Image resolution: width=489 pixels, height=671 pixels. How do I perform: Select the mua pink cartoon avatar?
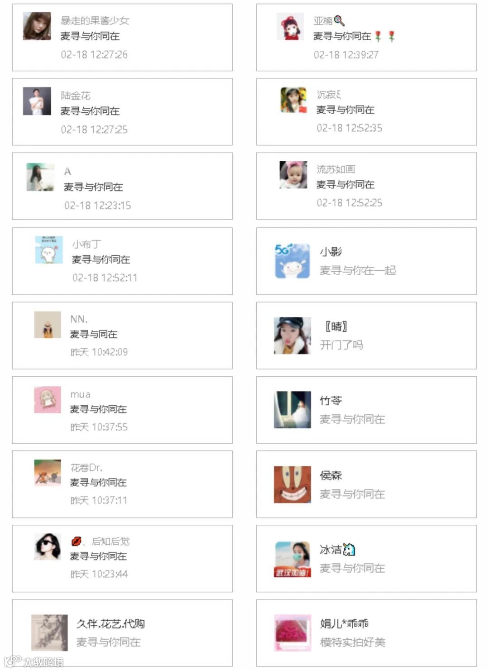click(x=48, y=399)
